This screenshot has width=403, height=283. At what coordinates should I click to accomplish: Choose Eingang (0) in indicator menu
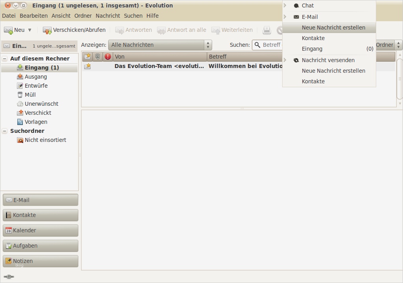pyautogui.click(x=329, y=49)
